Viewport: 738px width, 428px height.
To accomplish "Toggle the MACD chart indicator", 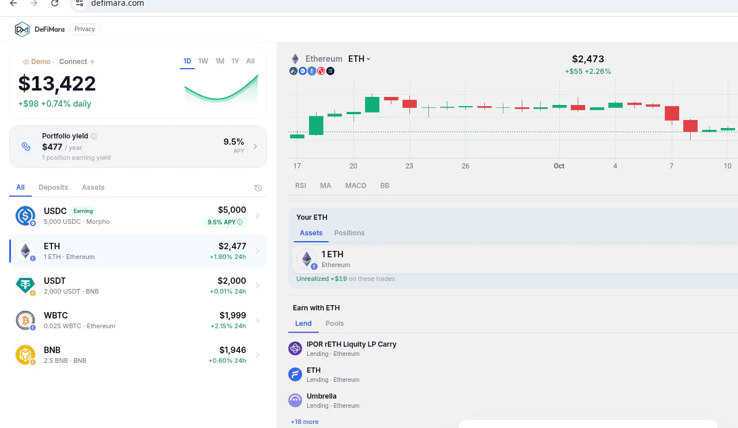I will [356, 186].
